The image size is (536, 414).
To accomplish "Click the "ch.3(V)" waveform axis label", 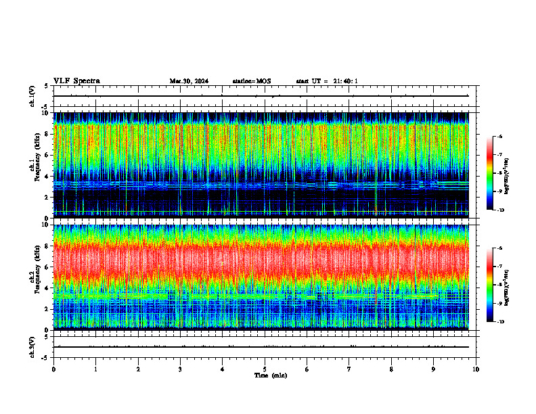I will (32, 347).
